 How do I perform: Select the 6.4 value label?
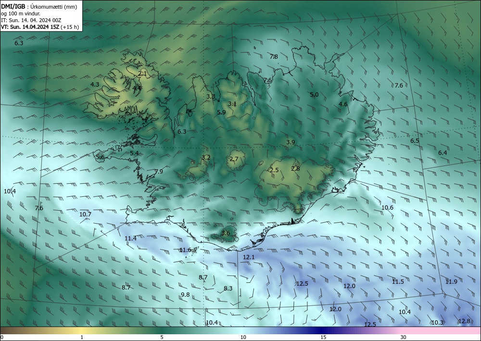(443, 152)
